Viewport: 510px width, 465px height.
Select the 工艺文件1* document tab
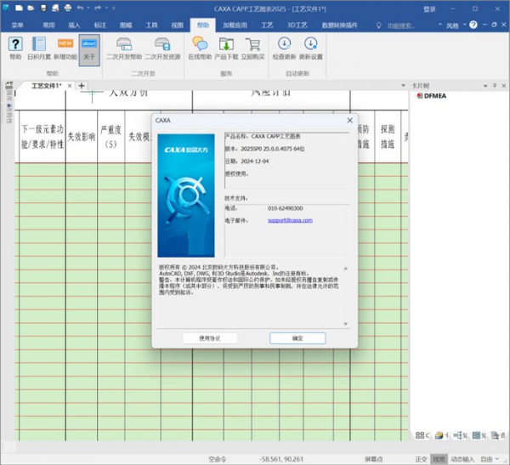coord(46,86)
